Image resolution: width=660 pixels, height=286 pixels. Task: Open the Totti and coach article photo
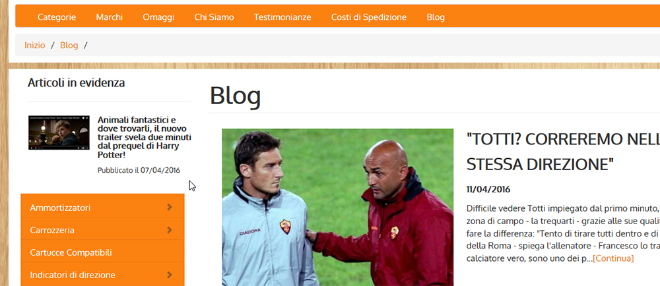337,208
